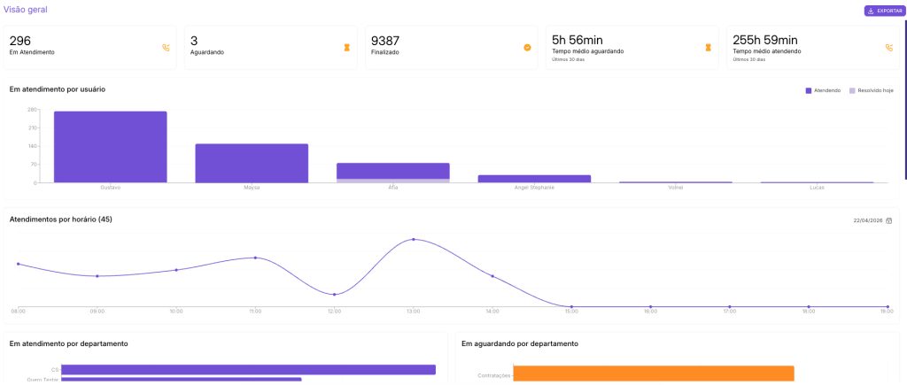Image resolution: width=907 pixels, height=385 pixels.
Task: Click the 11:00 data point on line chart
Action: [x=255, y=258]
